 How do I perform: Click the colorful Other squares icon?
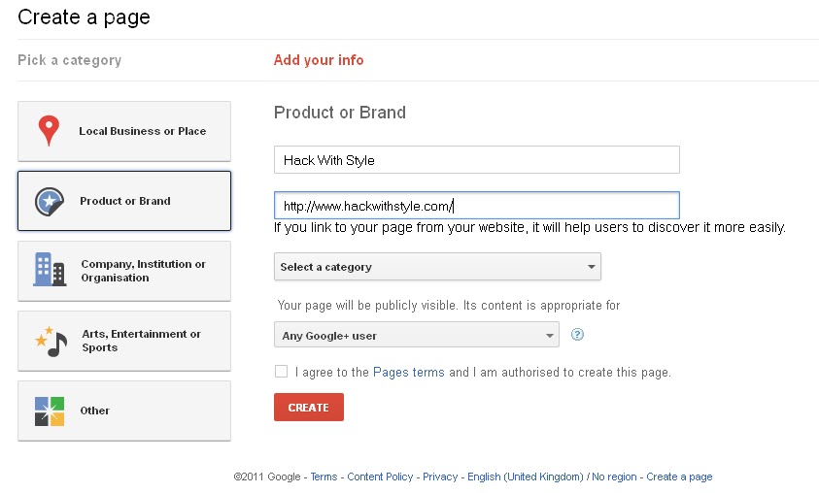point(50,411)
